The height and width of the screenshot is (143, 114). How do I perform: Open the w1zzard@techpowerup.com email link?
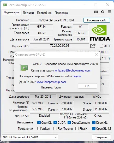tap(73, 70)
